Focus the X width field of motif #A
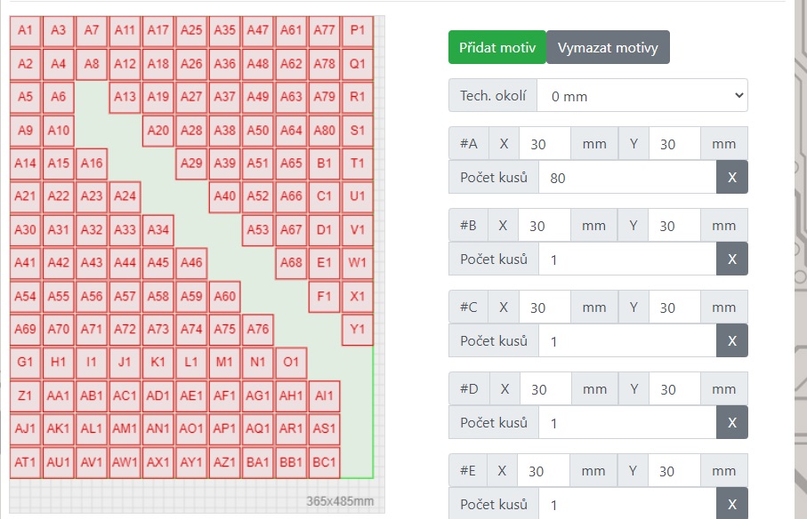Viewport: 807px width, 519px height. pyautogui.click(x=544, y=144)
